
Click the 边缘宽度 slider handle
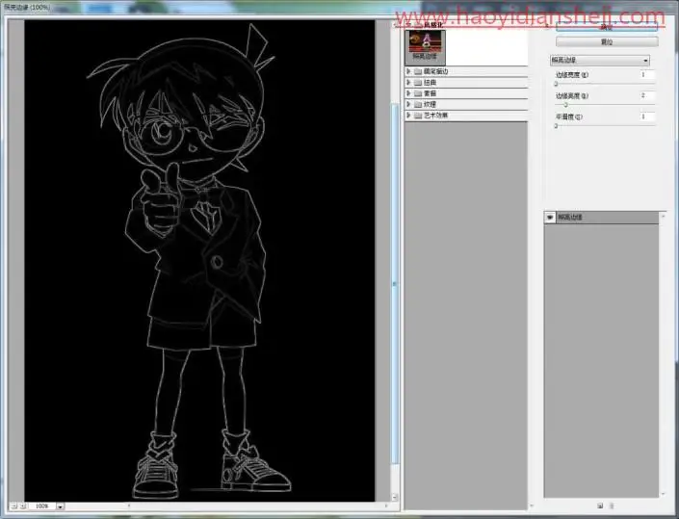556,84
